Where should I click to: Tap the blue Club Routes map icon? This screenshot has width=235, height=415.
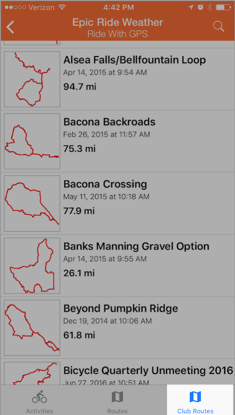point(195,397)
